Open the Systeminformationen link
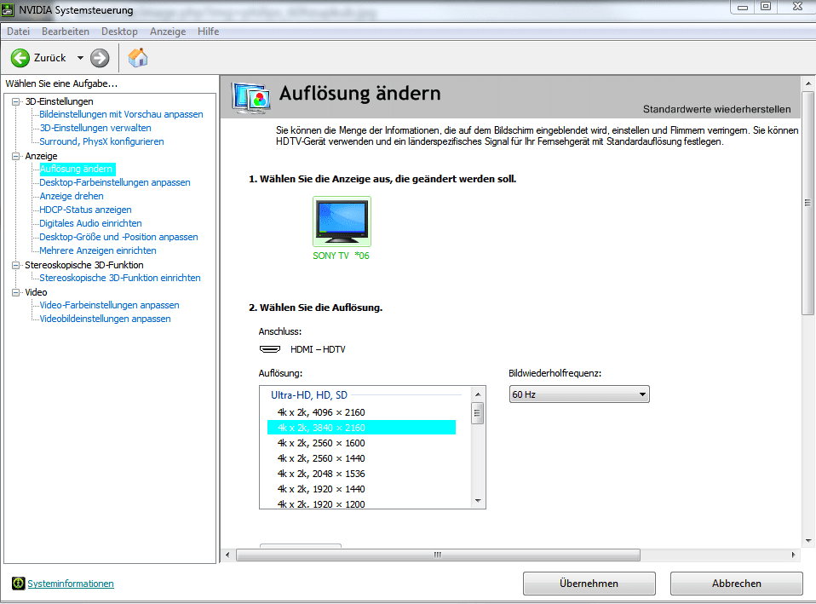The height and width of the screenshot is (604, 816). 71,584
